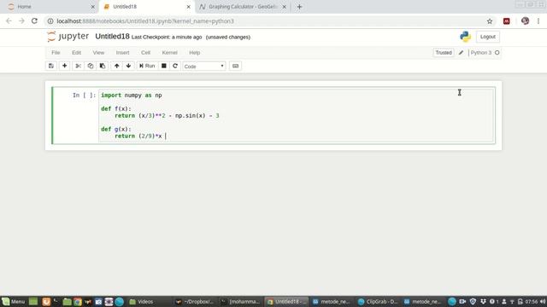Viewport: 547px width, 307px height.
Task: Click the Logout button
Action: 488,37
